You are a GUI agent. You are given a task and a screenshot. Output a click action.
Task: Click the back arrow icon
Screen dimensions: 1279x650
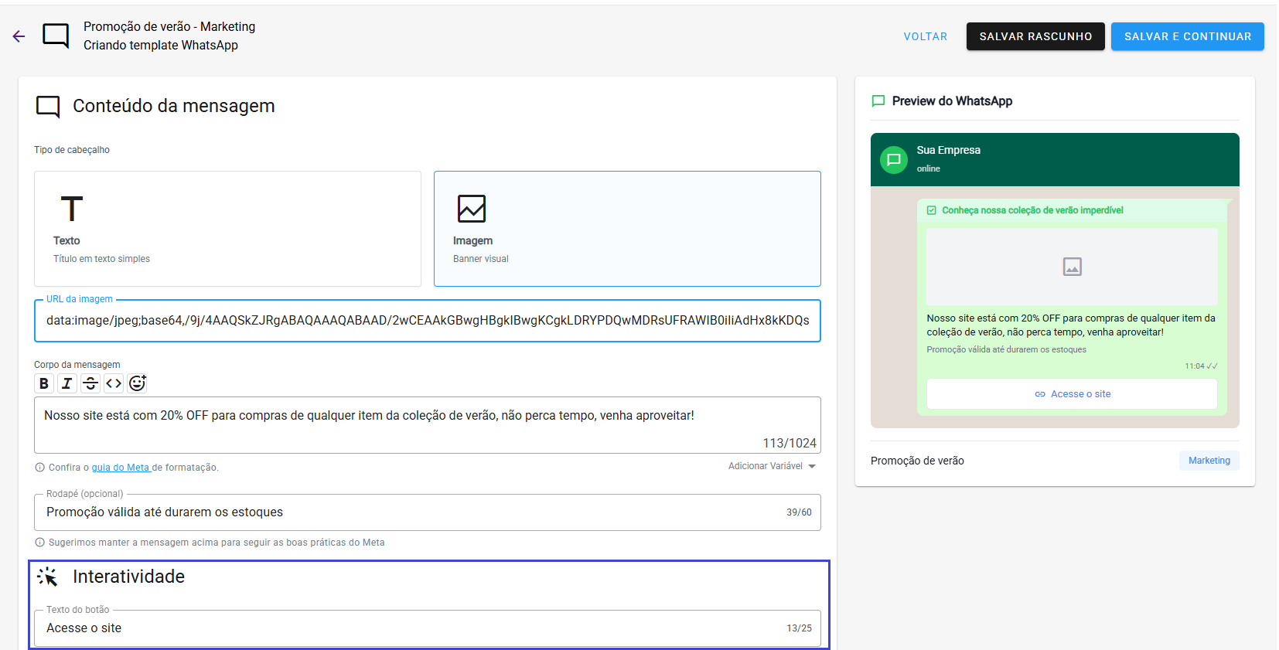tap(19, 36)
